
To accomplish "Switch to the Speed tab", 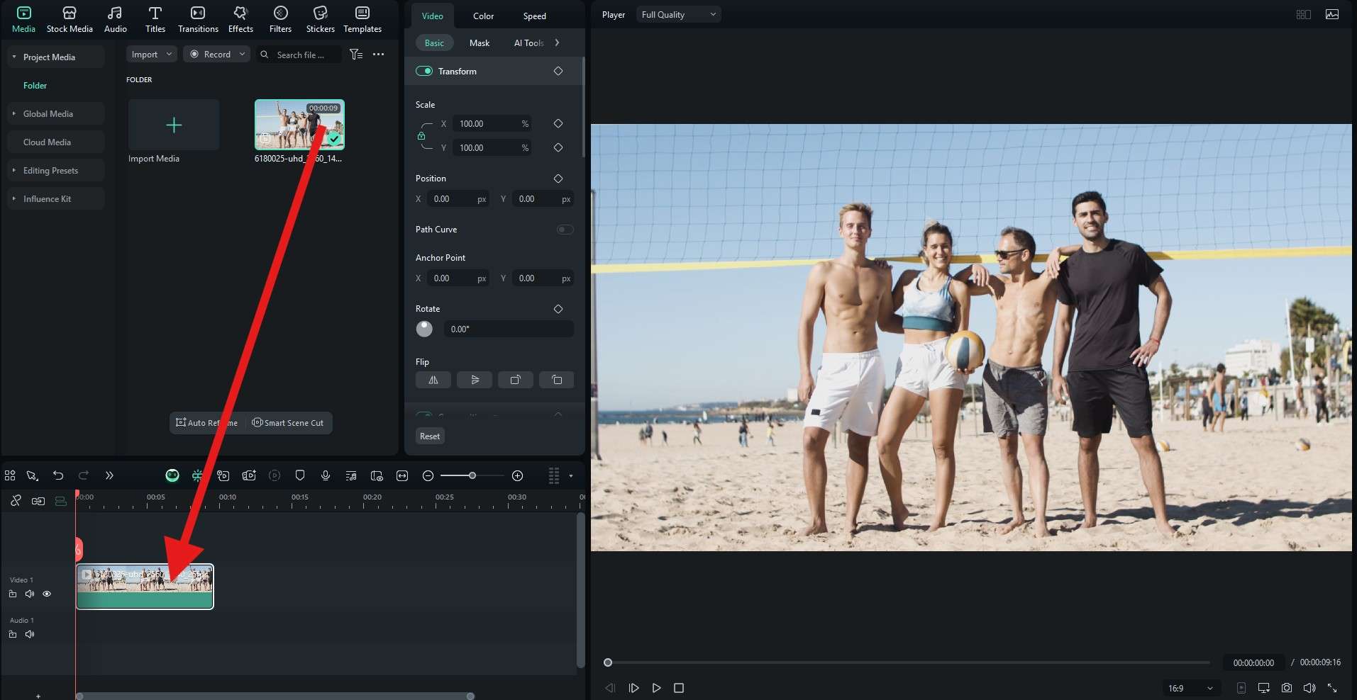I will click(x=534, y=16).
